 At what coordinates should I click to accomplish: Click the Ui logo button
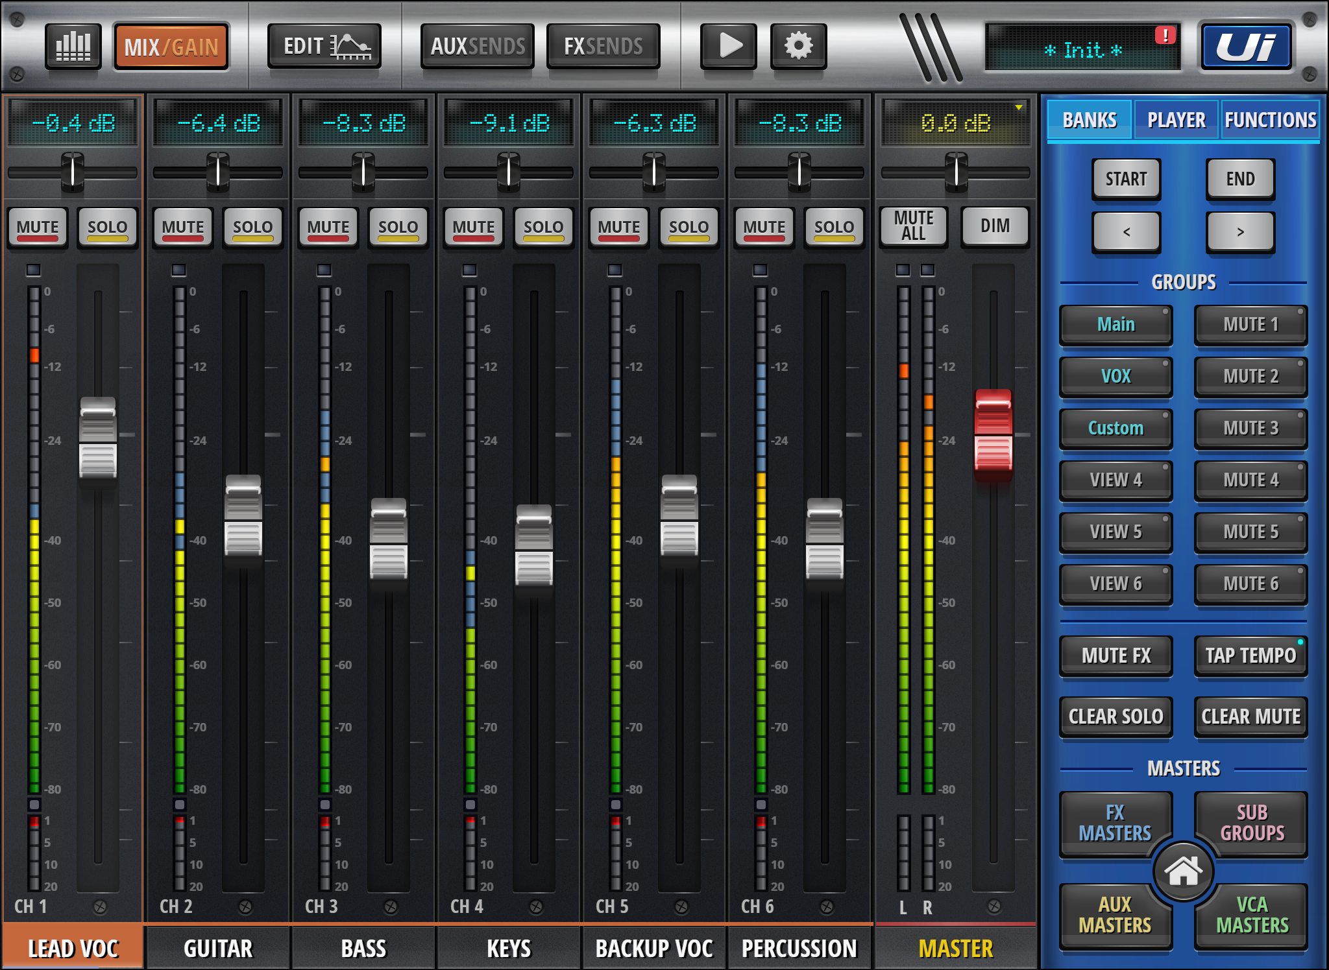point(1246,47)
